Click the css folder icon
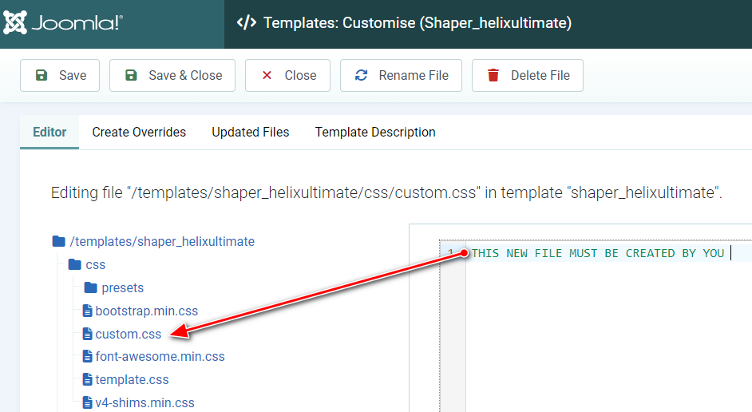Image resolution: width=752 pixels, height=412 pixels. coord(74,264)
